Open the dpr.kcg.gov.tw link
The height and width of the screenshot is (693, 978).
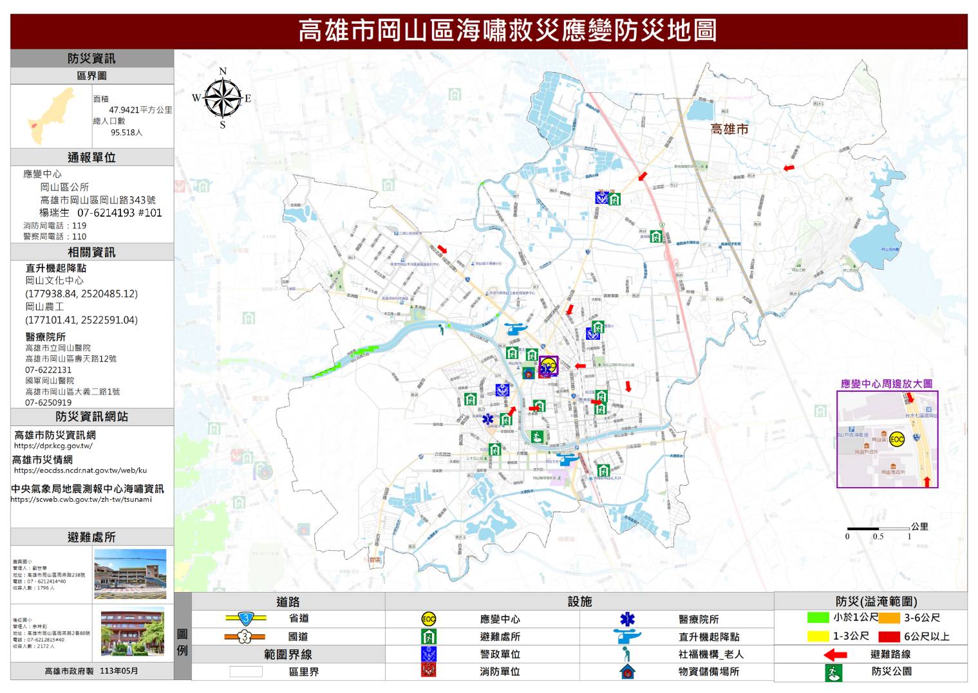53,445
